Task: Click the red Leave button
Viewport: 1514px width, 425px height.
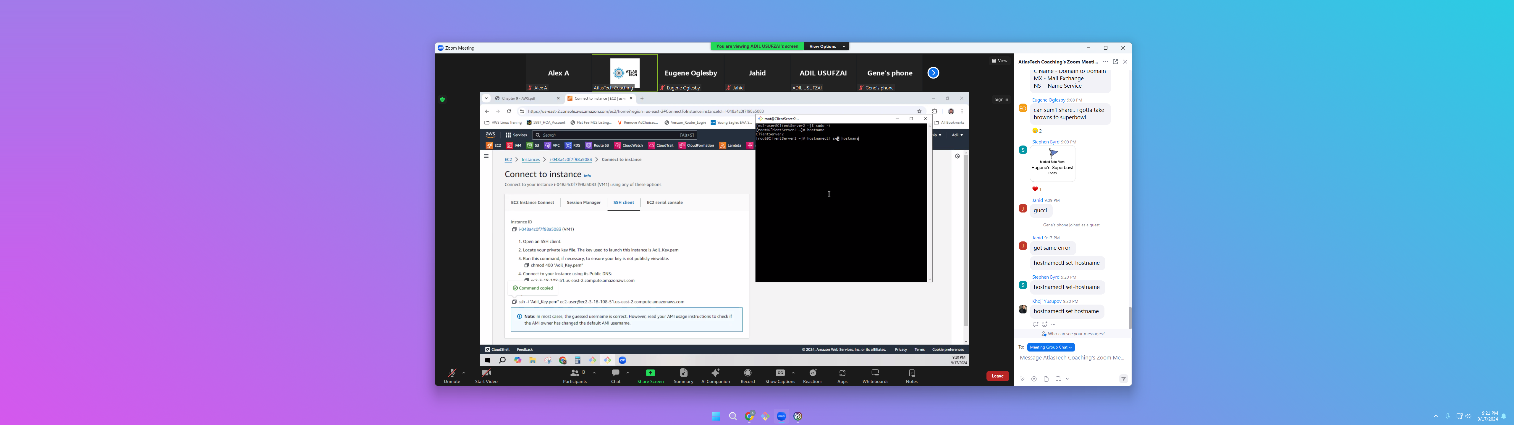Action: (x=997, y=376)
